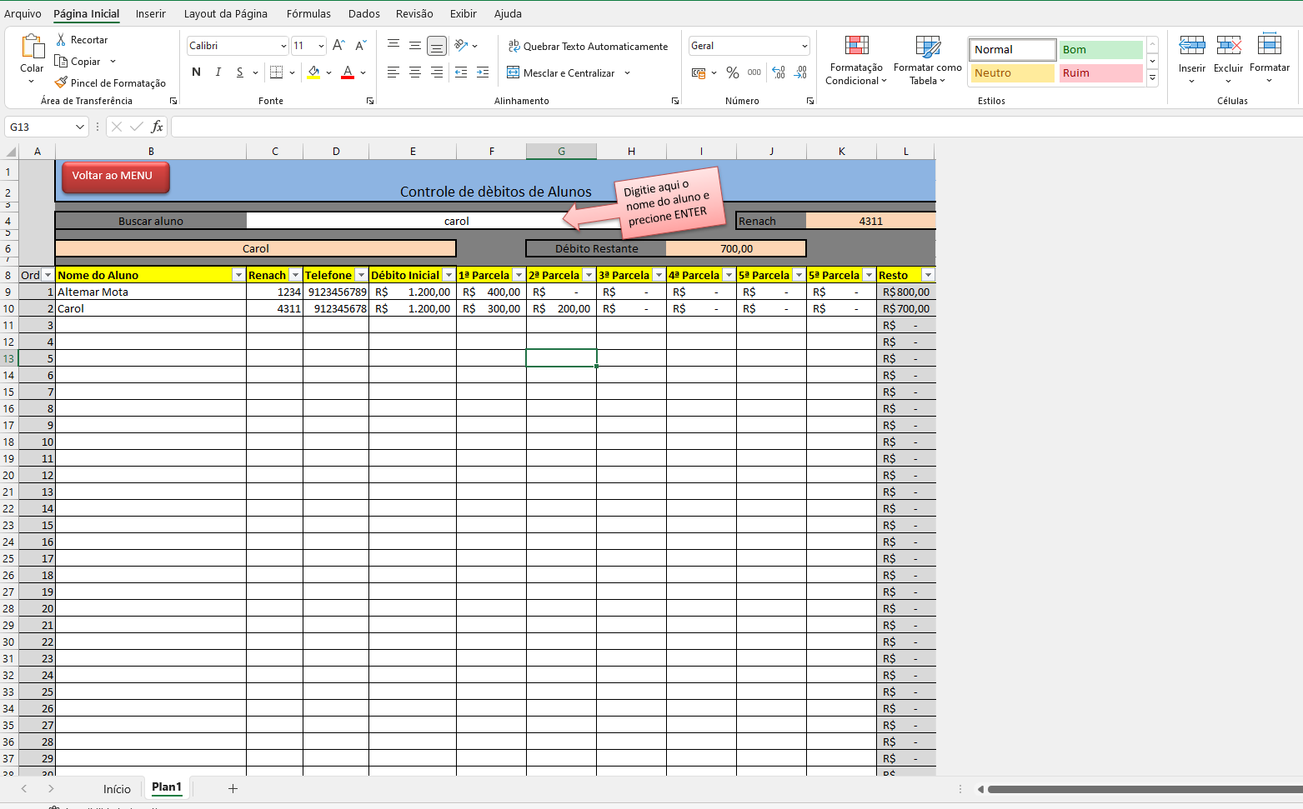1303x809 pixels.
Task: Toggle Quebrar Texto Automaticamente
Action: click(x=588, y=47)
